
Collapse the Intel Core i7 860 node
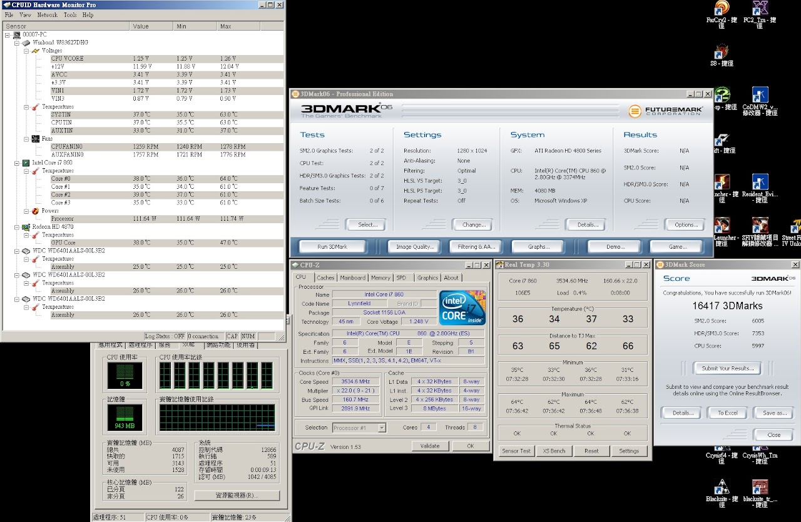(x=17, y=163)
